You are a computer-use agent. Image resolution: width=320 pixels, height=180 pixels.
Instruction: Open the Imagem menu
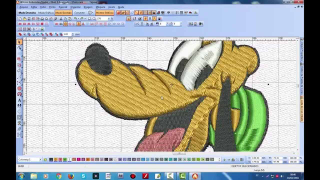coord(88,7)
